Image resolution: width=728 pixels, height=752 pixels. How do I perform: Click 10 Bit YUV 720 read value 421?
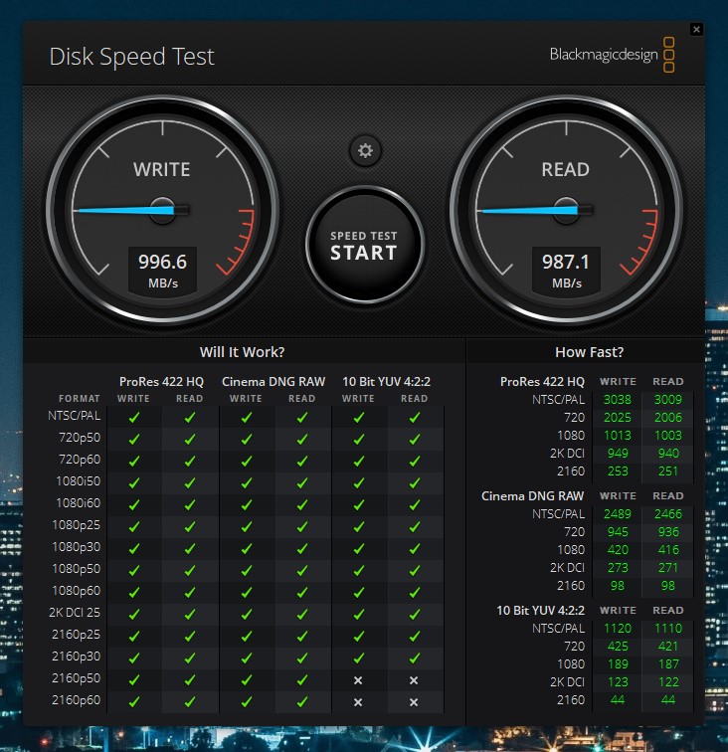tap(668, 647)
